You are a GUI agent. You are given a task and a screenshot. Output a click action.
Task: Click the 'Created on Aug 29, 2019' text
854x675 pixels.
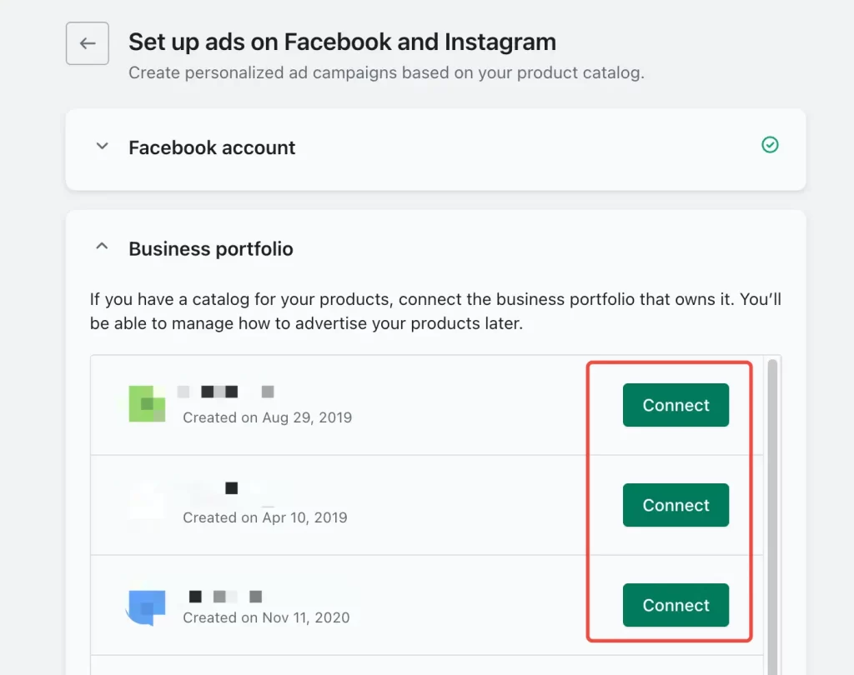coord(268,417)
